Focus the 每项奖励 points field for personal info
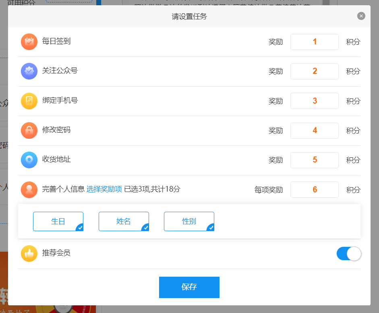The image size is (379, 313). click(x=314, y=190)
